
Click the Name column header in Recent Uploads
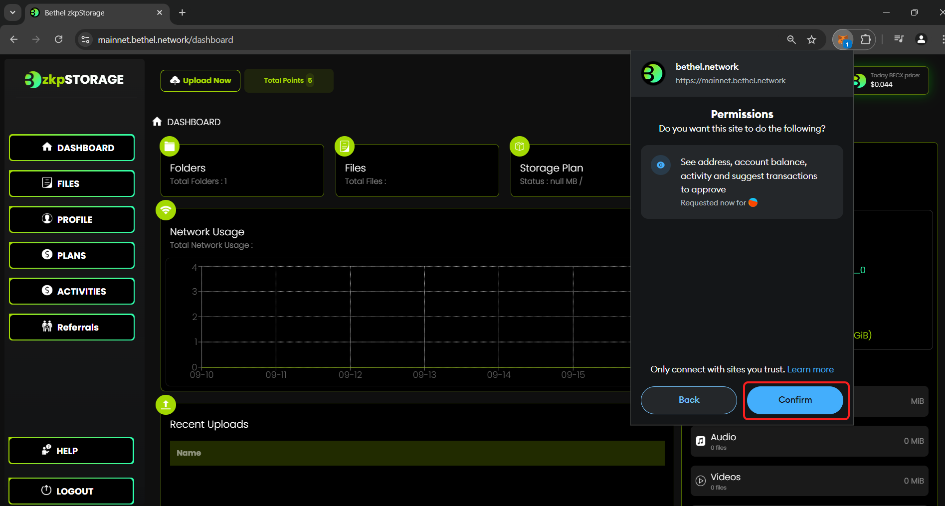(x=189, y=453)
